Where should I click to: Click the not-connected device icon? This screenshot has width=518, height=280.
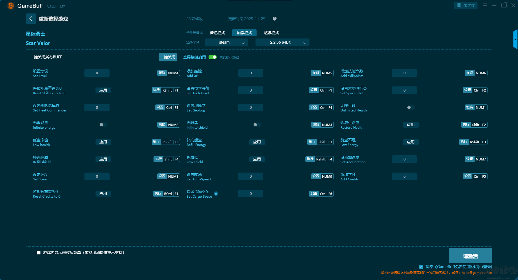459,5
